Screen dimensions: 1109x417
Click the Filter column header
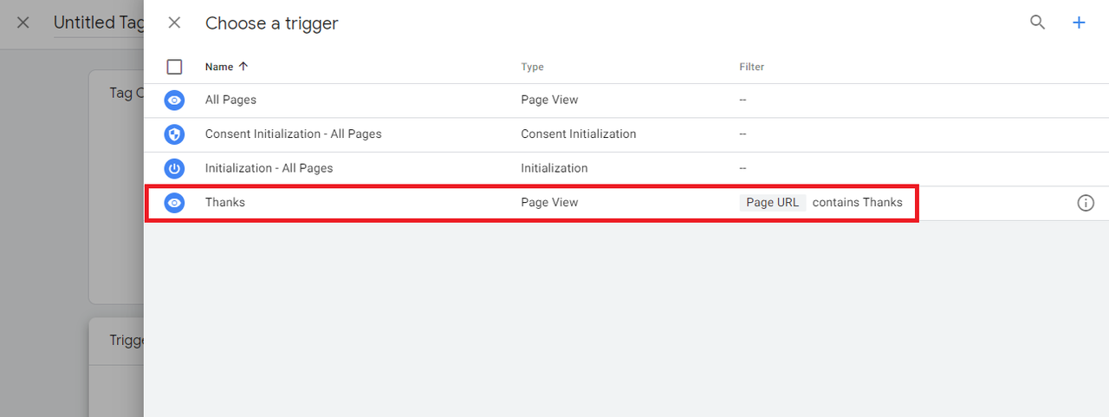point(752,67)
